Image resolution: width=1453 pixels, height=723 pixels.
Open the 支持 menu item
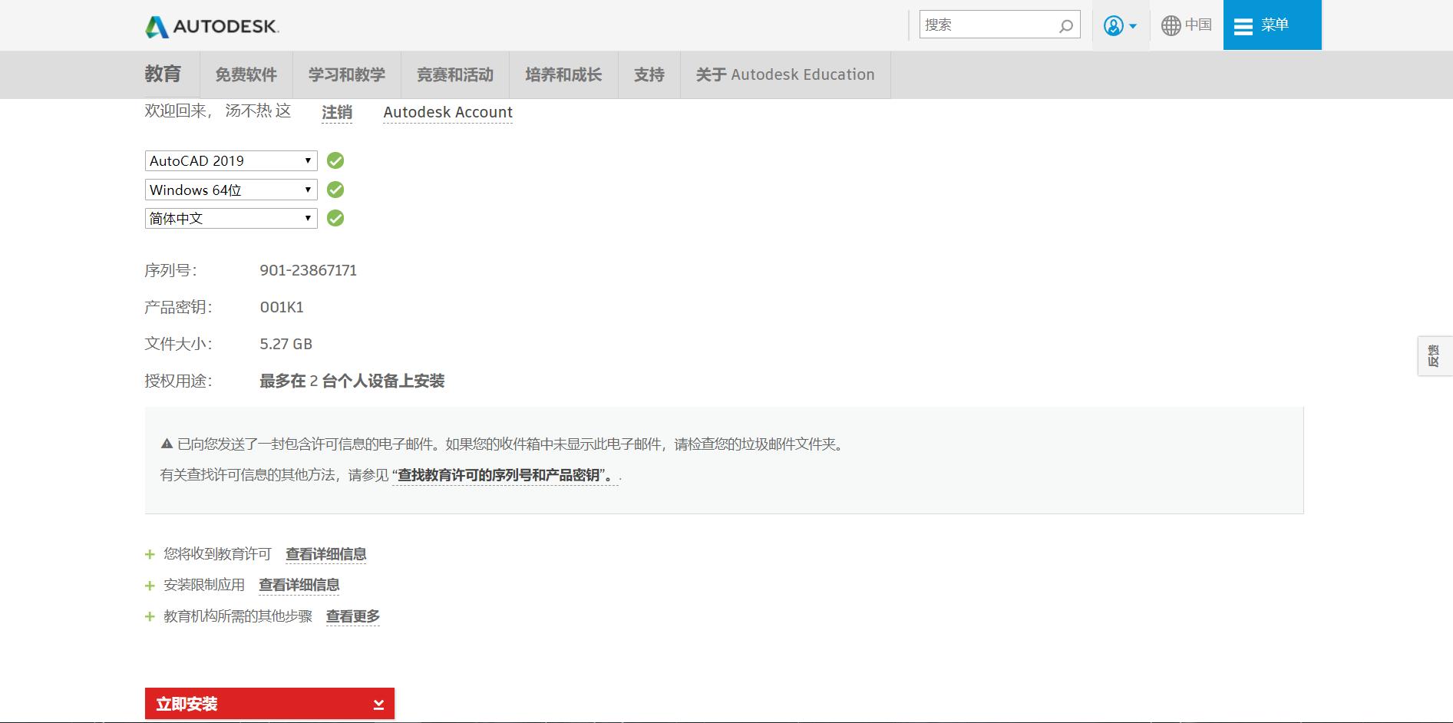pos(649,74)
